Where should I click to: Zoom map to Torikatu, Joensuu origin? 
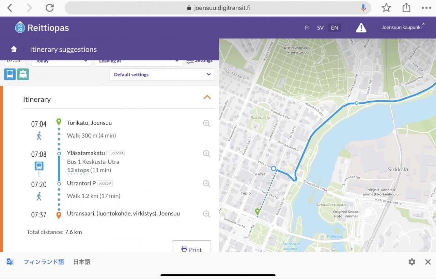[x=206, y=123]
